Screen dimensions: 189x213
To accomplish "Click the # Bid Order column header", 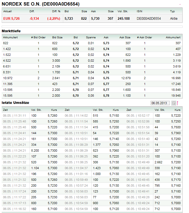I will pos(38,37).
